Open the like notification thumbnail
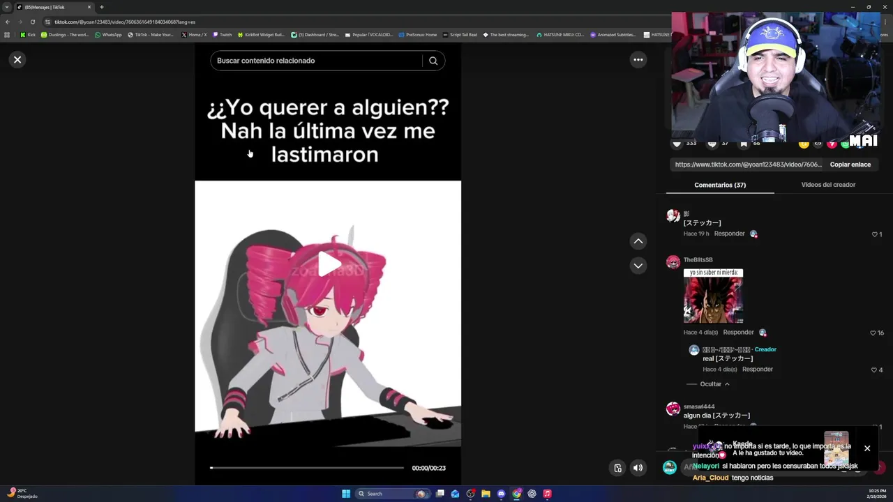This screenshot has height=502, width=893. tap(836, 448)
